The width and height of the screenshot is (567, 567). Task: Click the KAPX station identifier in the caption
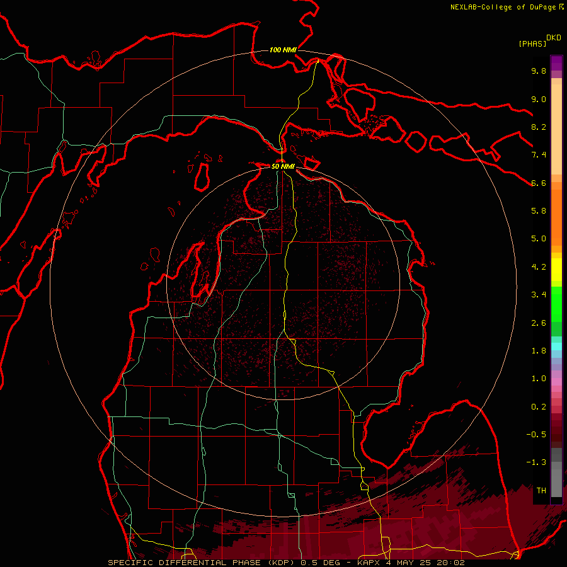tap(370, 563)
